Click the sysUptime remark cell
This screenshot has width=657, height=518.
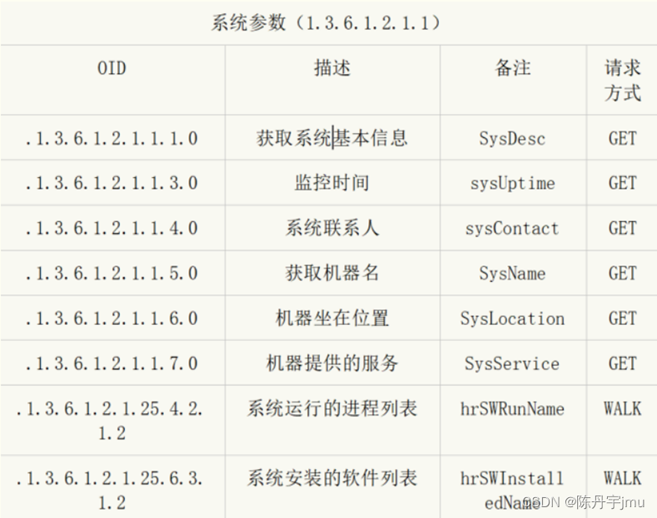pos(512,184)
